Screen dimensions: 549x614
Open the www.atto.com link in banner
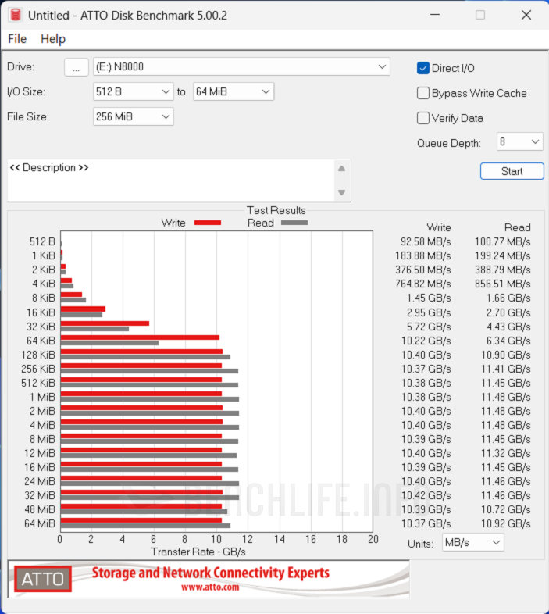click(x=210, y=587)
